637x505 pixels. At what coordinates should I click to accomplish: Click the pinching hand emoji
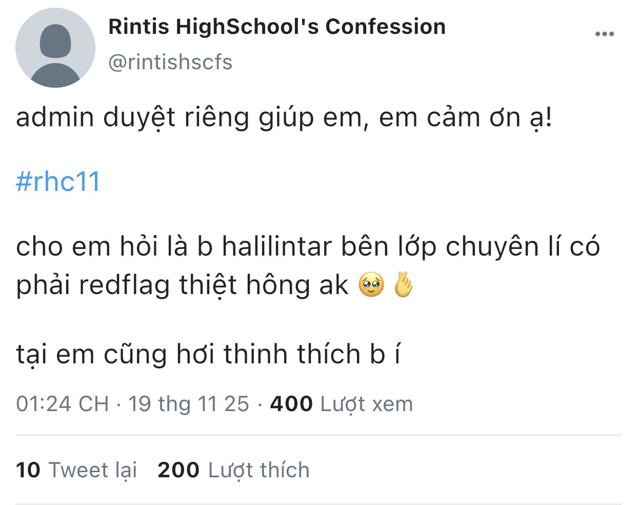403,285
